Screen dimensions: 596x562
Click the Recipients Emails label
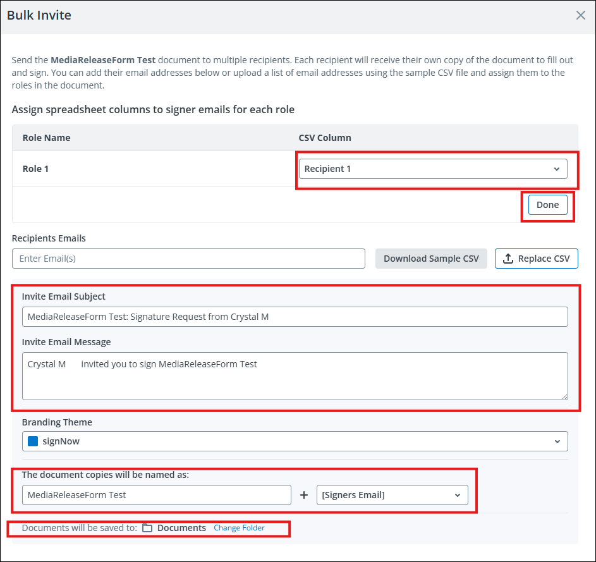coord(49,238)
